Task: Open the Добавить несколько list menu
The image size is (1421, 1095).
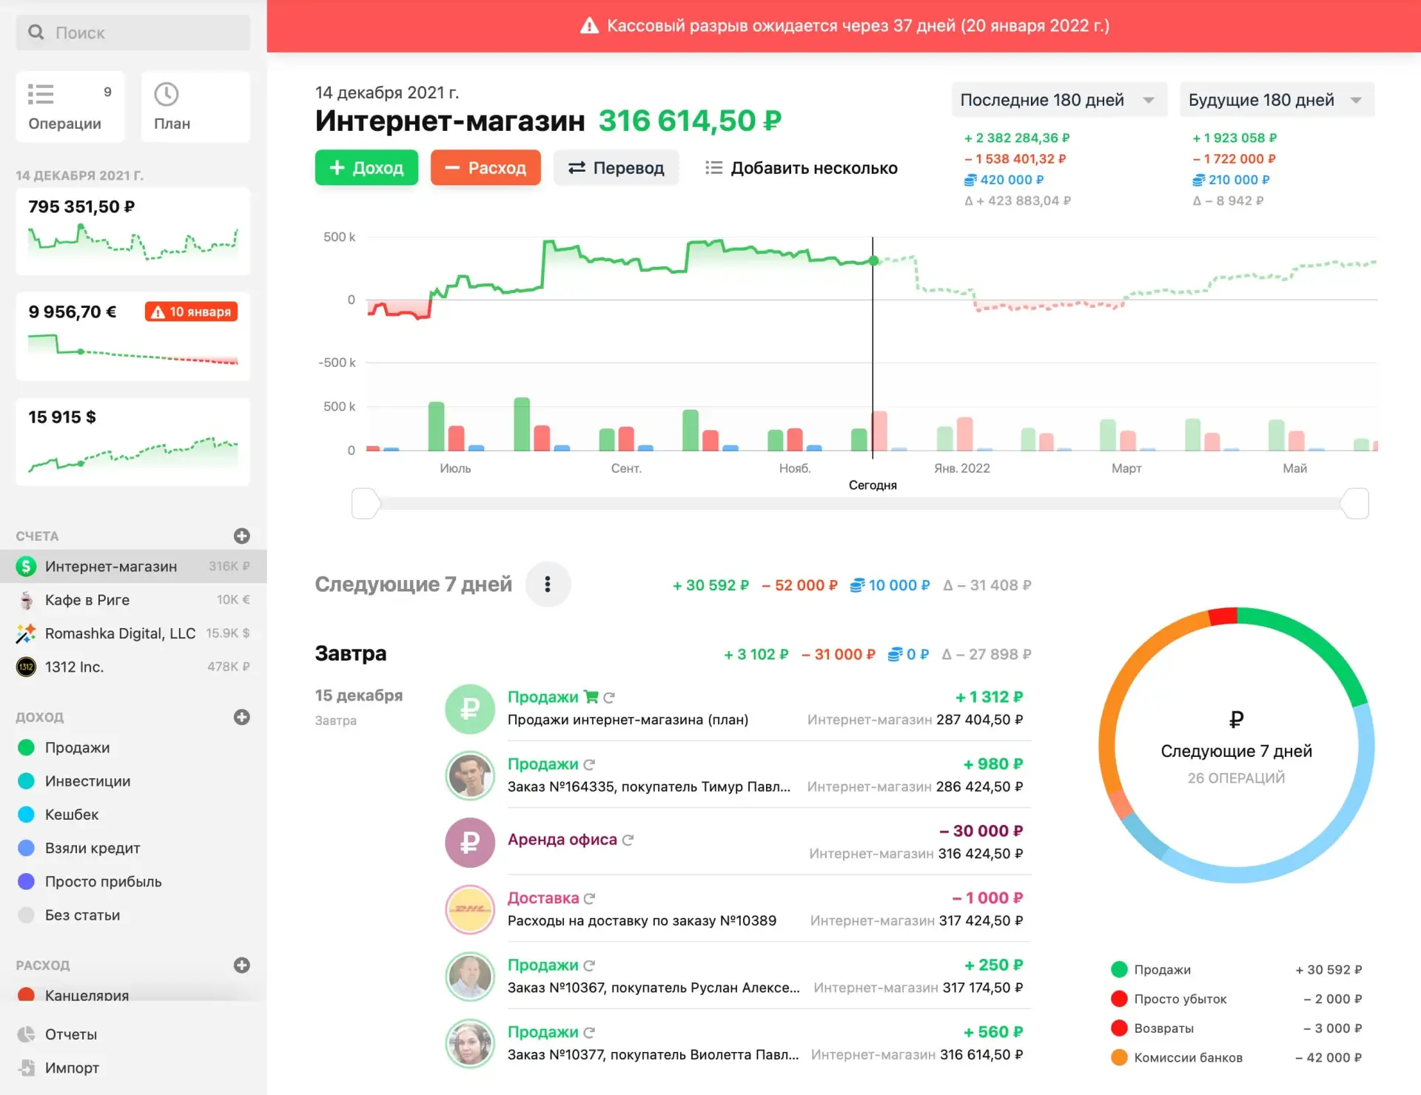Action: click(x=802, y=168)
